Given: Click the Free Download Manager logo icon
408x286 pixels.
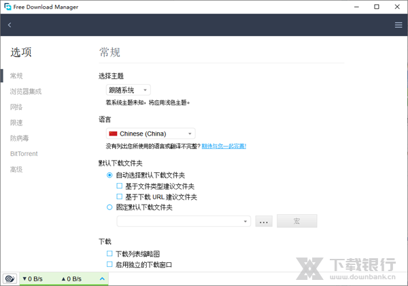Looking at the screenshot, I should pos(7,7).
